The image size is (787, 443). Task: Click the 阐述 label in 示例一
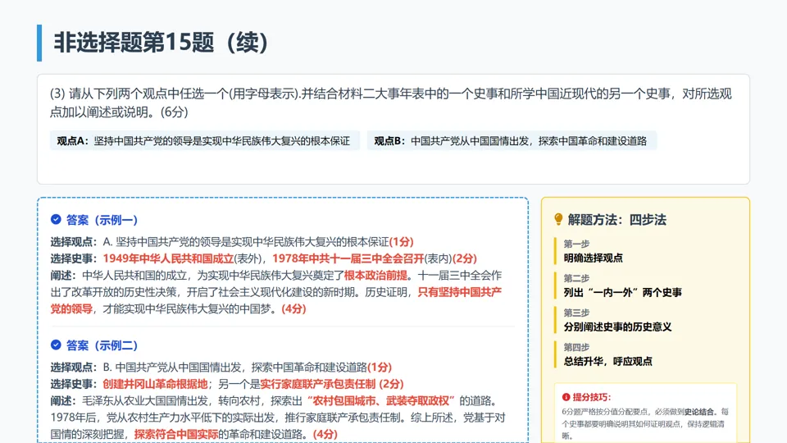click(63, 276)
